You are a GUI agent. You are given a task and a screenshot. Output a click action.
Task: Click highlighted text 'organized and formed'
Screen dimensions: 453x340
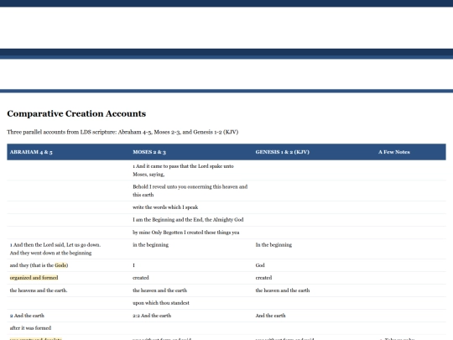34,278
